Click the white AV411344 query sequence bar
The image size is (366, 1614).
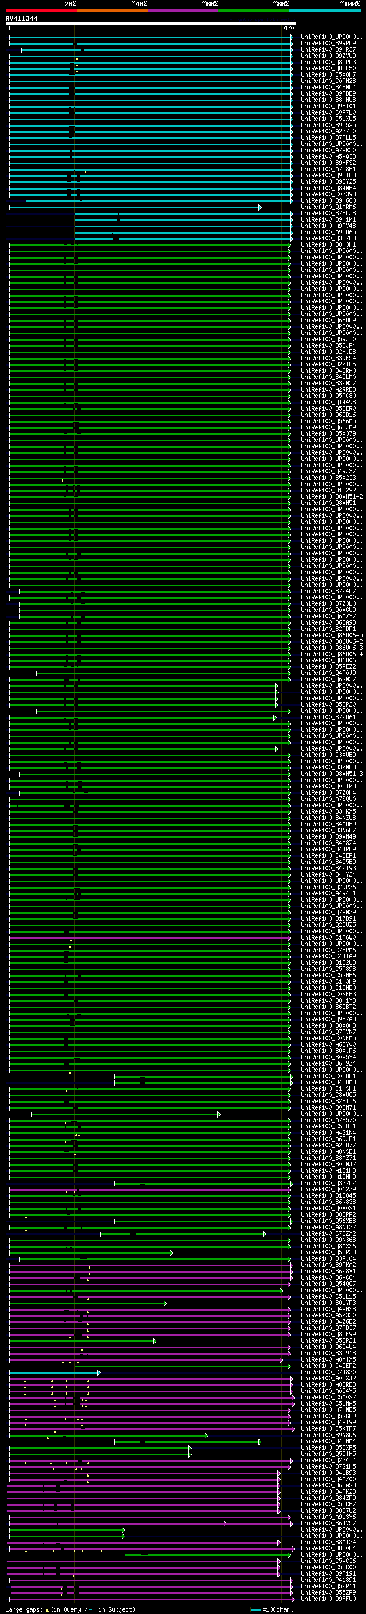tap(151, 23)
